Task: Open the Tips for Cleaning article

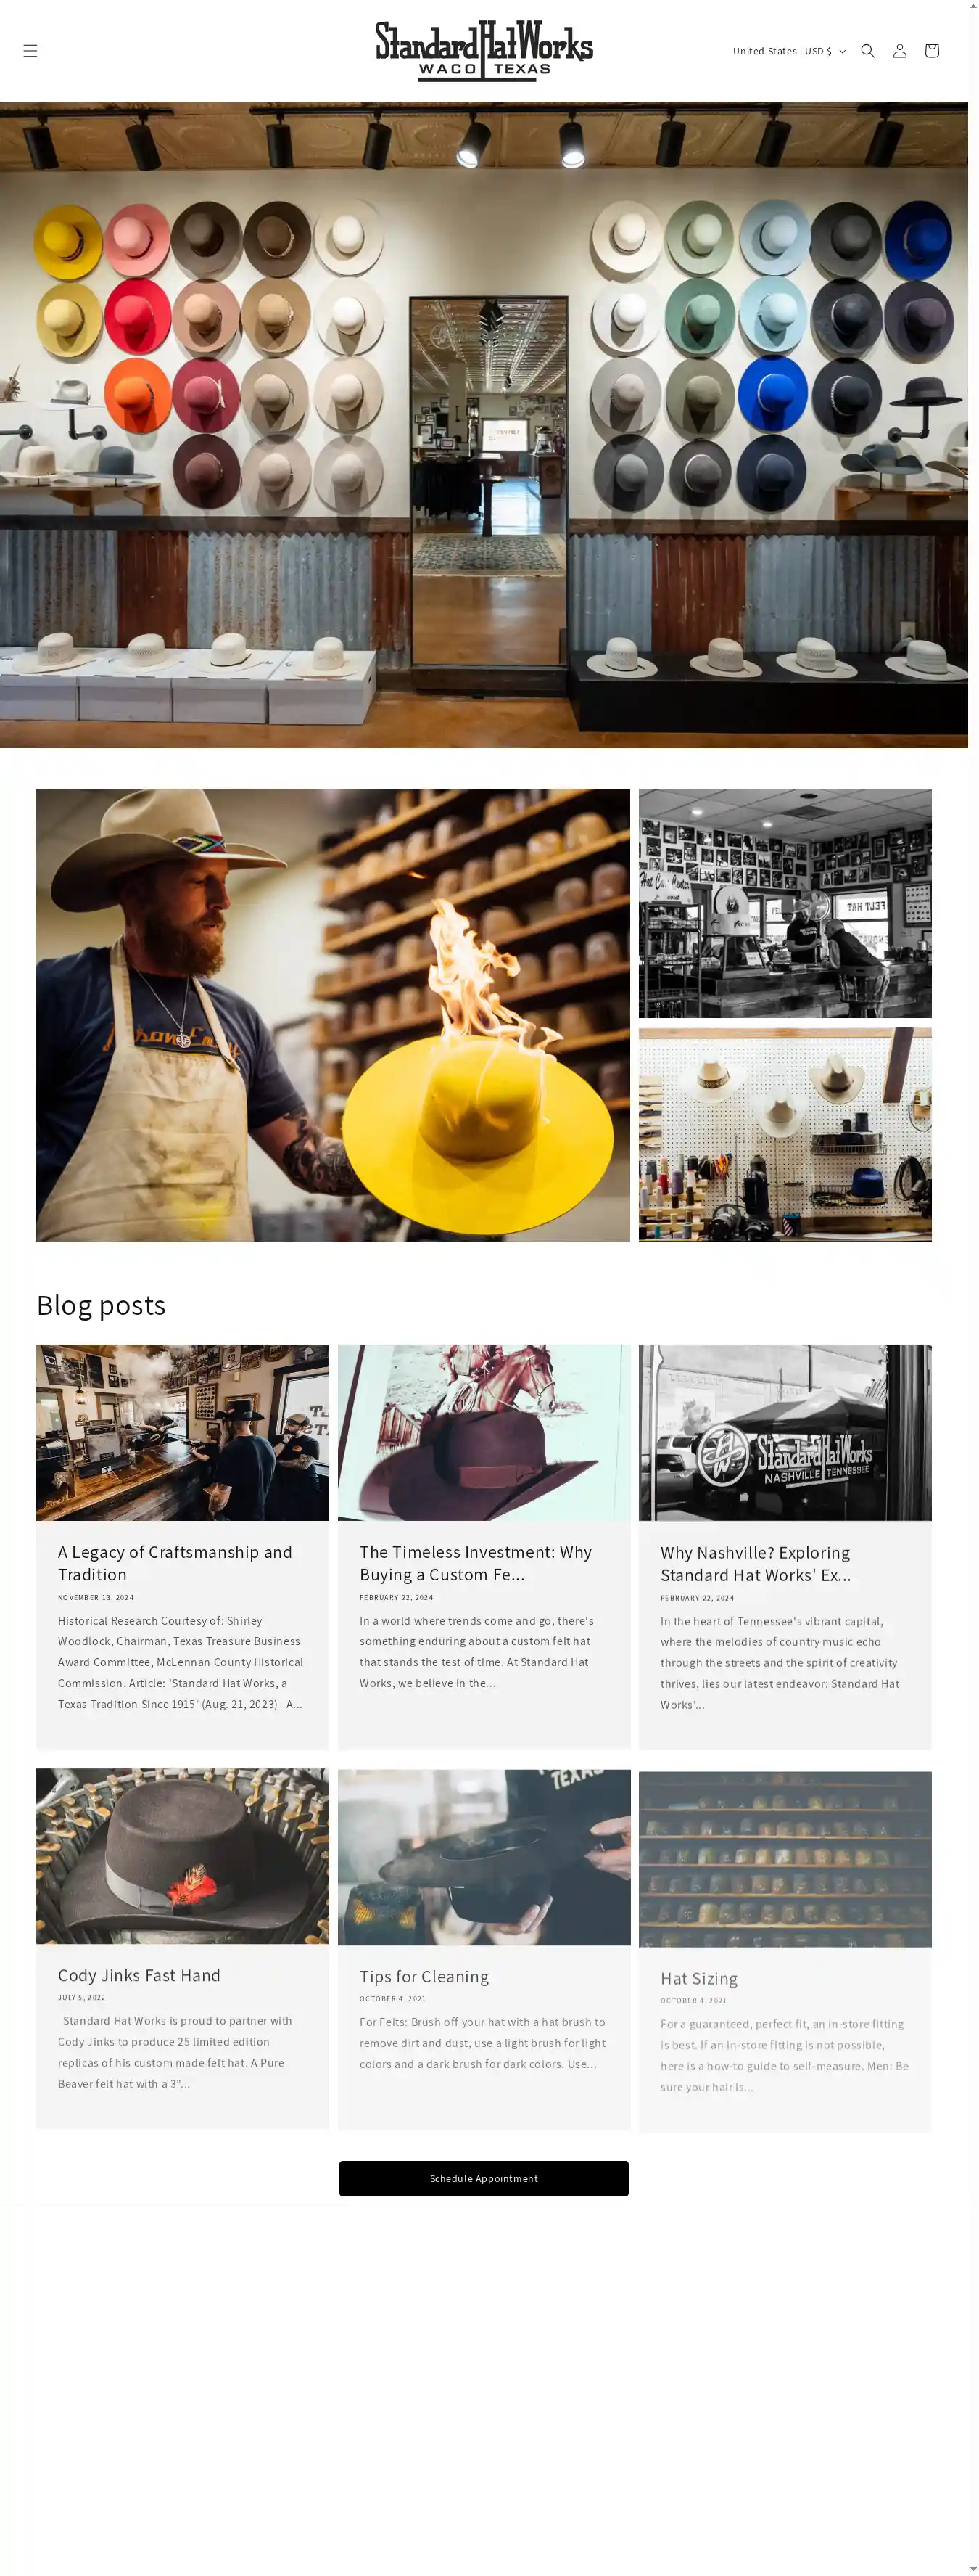Action: [424, 1976]
